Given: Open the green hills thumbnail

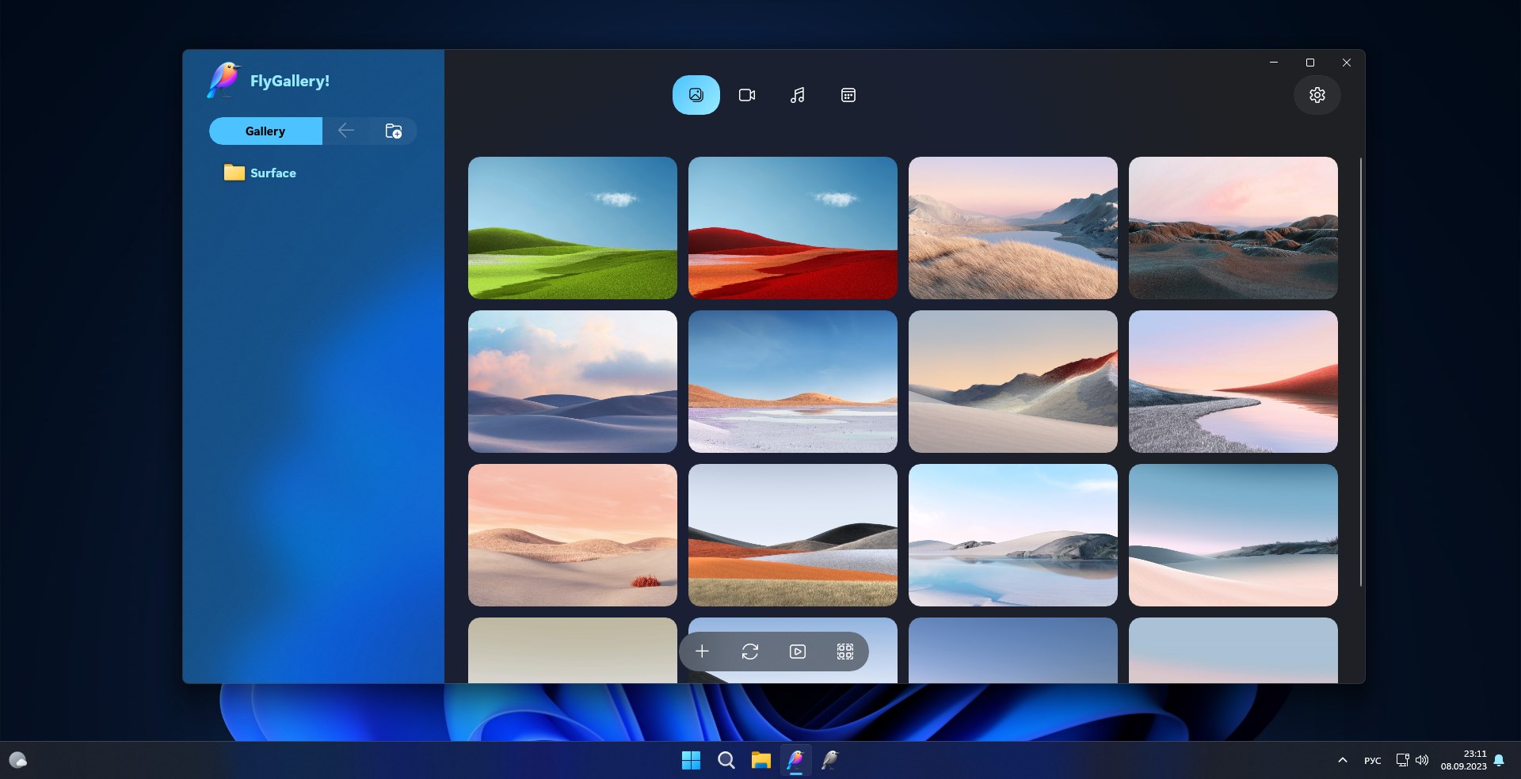Looking at the screenshot, I should 573,228.
